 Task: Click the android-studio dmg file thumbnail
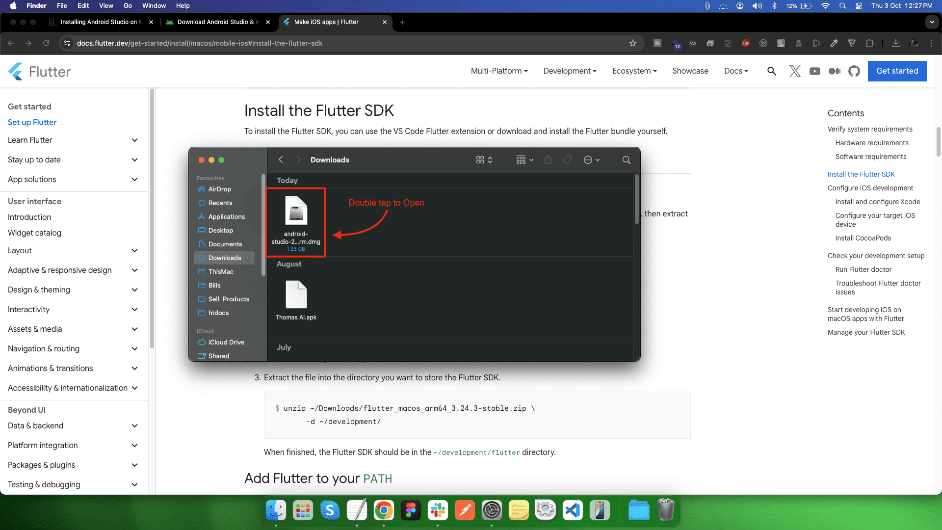pos(296,210)
